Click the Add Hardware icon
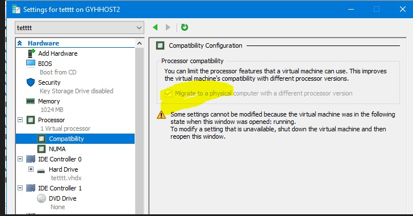The width and height of the screenshot is (413, 216). (x=31, y=53)
